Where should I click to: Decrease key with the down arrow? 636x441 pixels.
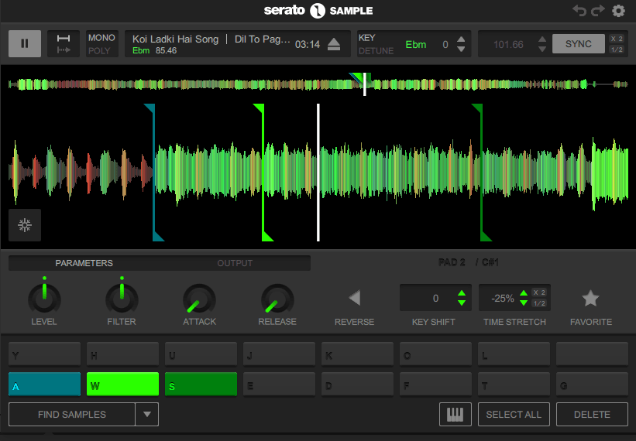461,49
